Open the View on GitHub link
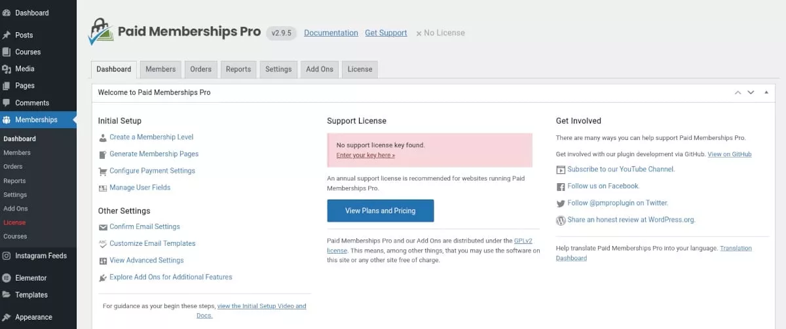This screenshot has width=786, height=329. (x=730, y=154)
